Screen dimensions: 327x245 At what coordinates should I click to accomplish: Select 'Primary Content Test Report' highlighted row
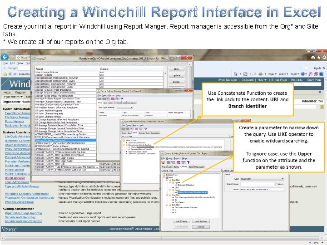65,140
